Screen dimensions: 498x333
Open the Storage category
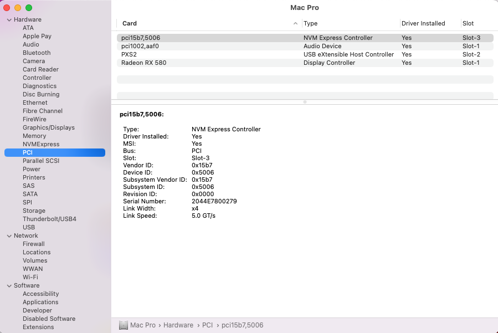click(x=34, y=211)
